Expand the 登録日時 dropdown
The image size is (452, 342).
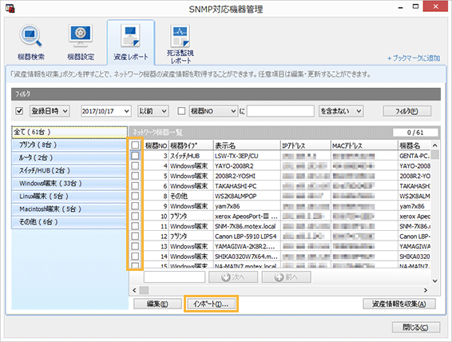coord(50,111)
